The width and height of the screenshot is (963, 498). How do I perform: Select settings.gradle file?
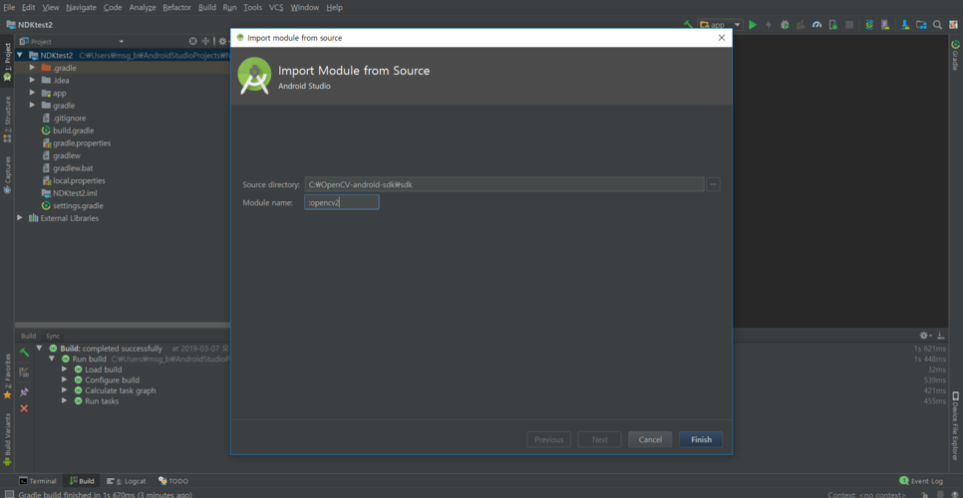[72, 205]
